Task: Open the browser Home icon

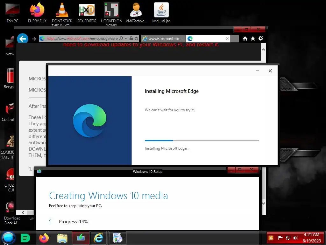Action: coord(245,38)
